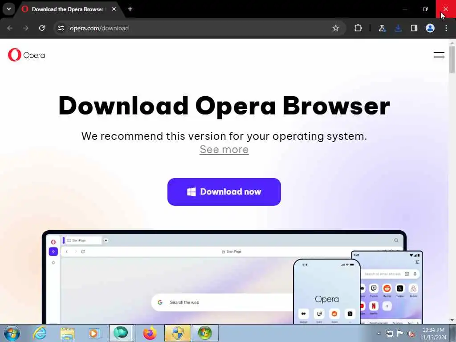Follow the See more link
456x342 pixels.
tap(224, 150)
